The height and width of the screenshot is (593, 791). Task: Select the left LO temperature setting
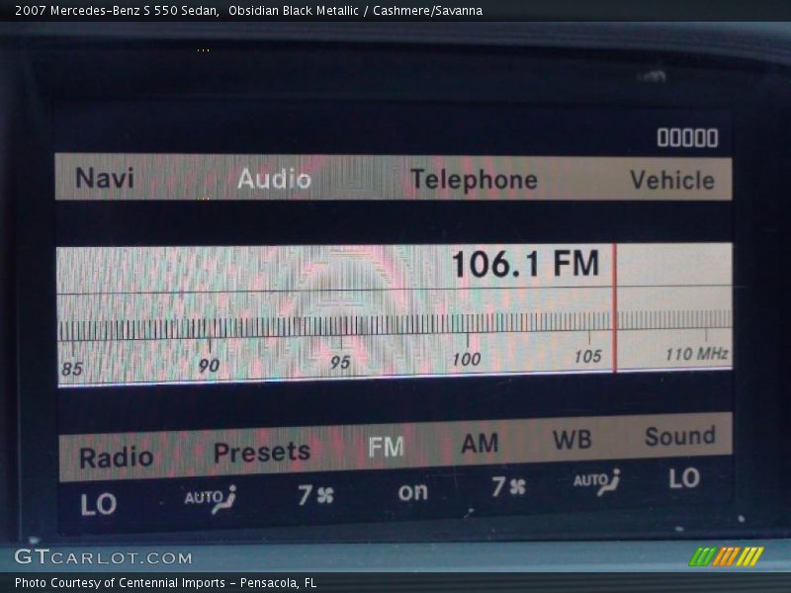tap(98, 504)
